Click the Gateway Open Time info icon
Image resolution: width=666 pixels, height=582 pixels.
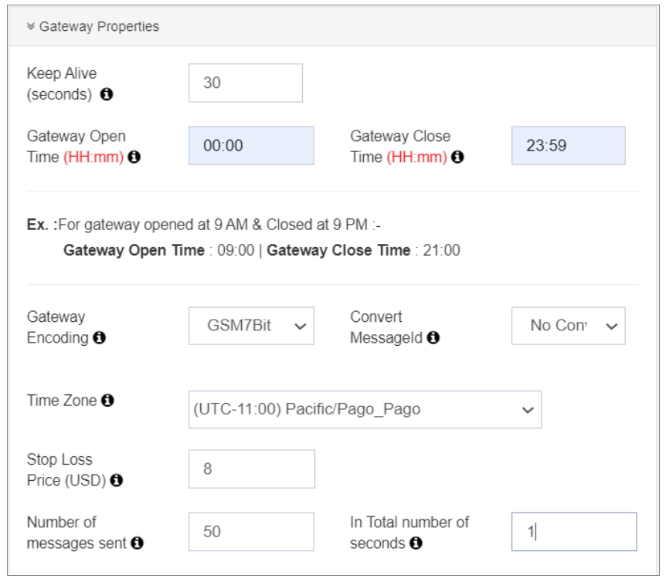coord(134,157)
